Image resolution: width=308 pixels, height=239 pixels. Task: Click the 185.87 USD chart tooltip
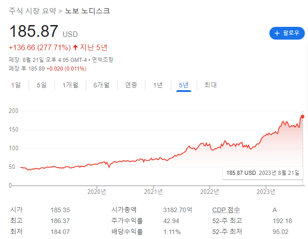coord(263,173)
